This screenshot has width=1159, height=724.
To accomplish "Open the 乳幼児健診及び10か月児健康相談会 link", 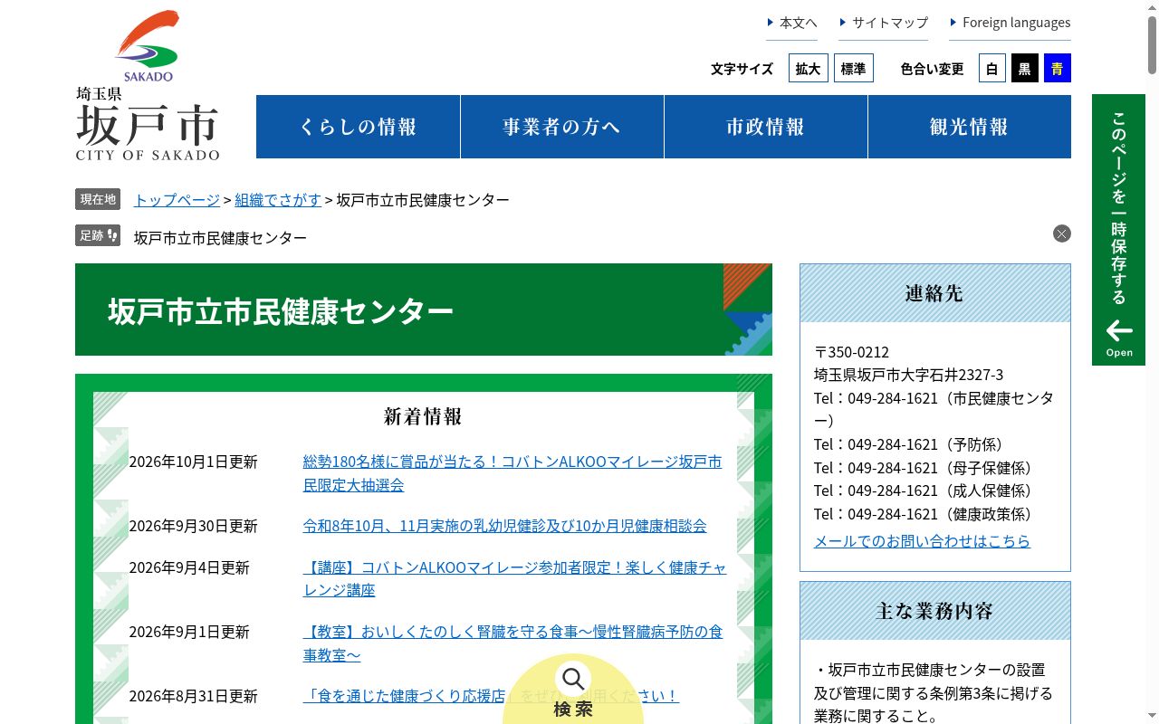I will tap(504, 526).
